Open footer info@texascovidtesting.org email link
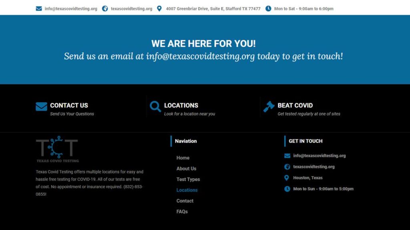The image size is (410, 230). click(x=319, y=156)
